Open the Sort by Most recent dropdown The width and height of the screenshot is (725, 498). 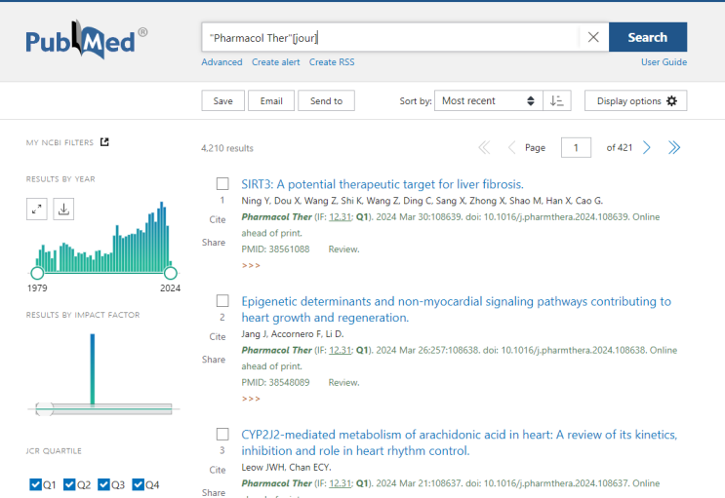point(488,101)
